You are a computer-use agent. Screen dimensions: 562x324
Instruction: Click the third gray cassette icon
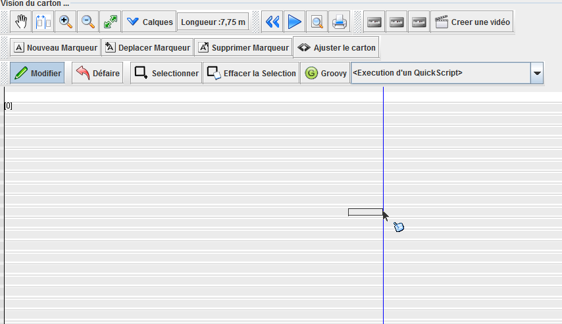click(419, 22)
